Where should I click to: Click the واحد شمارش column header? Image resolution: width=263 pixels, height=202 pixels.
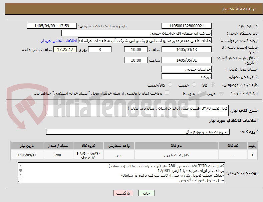point(119,146)
